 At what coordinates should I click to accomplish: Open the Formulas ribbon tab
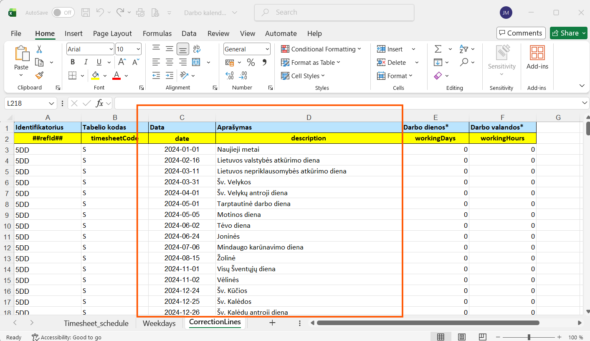[157, 33]
